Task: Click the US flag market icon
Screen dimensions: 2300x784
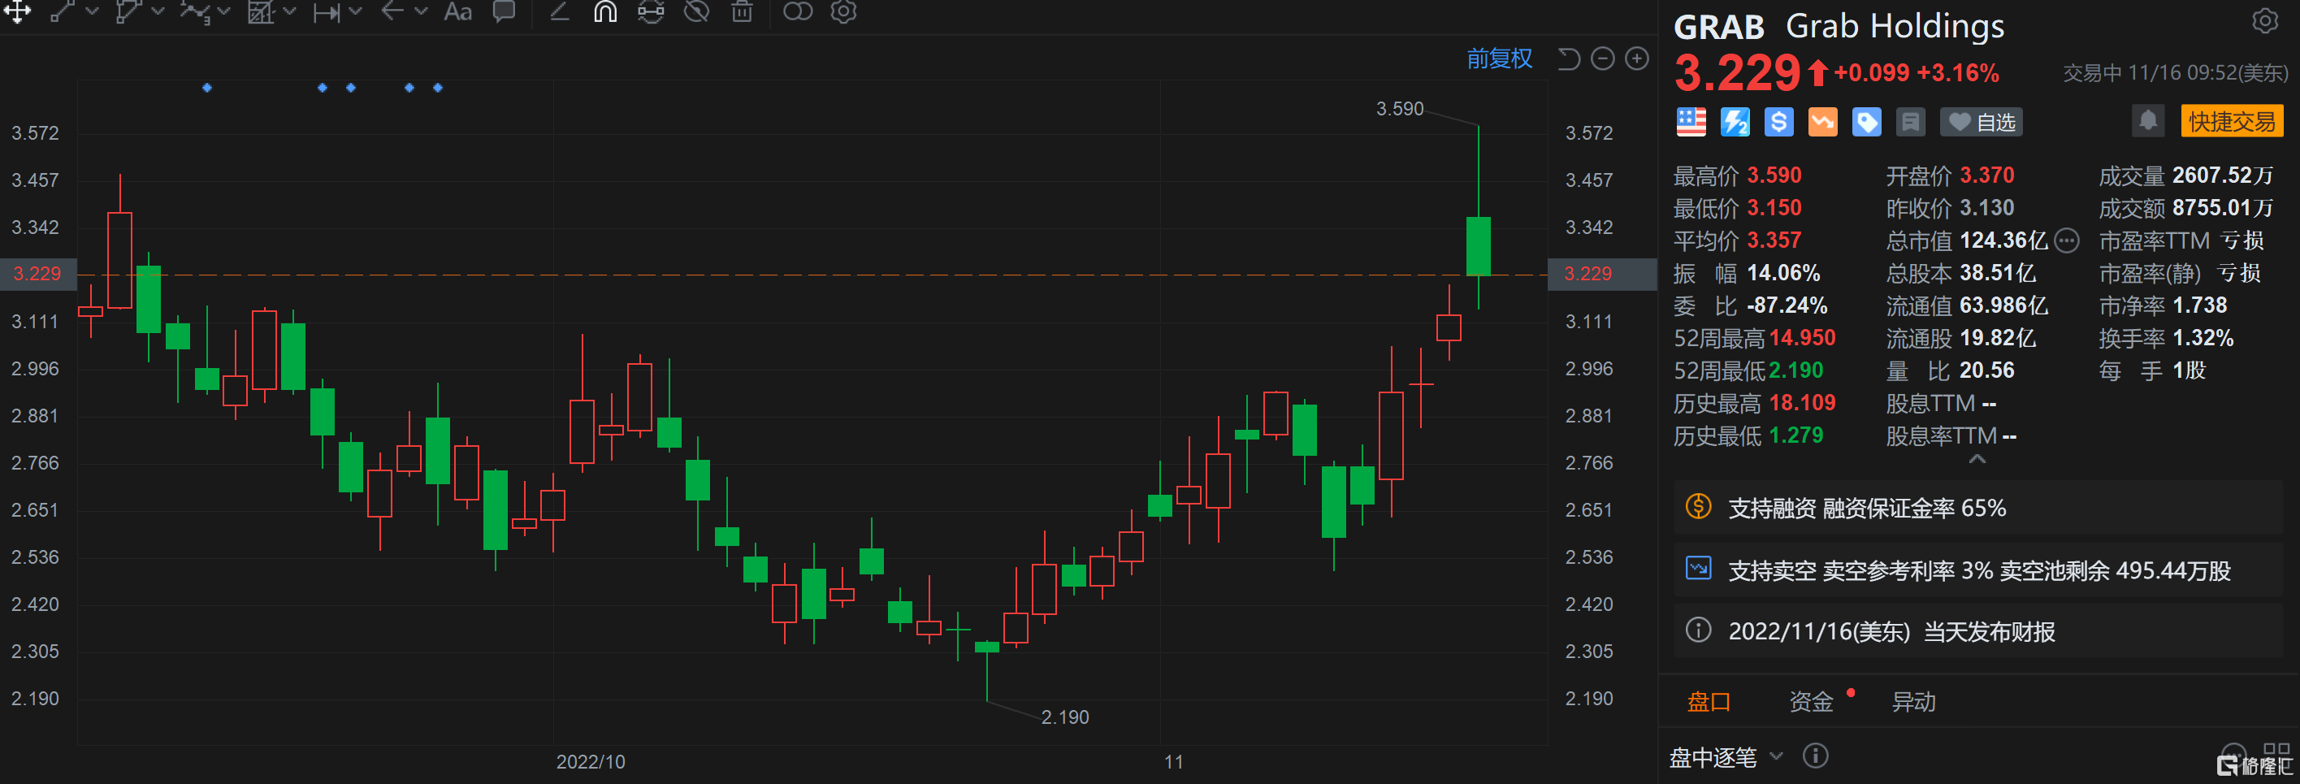Action: click(x=1691, y=123)
